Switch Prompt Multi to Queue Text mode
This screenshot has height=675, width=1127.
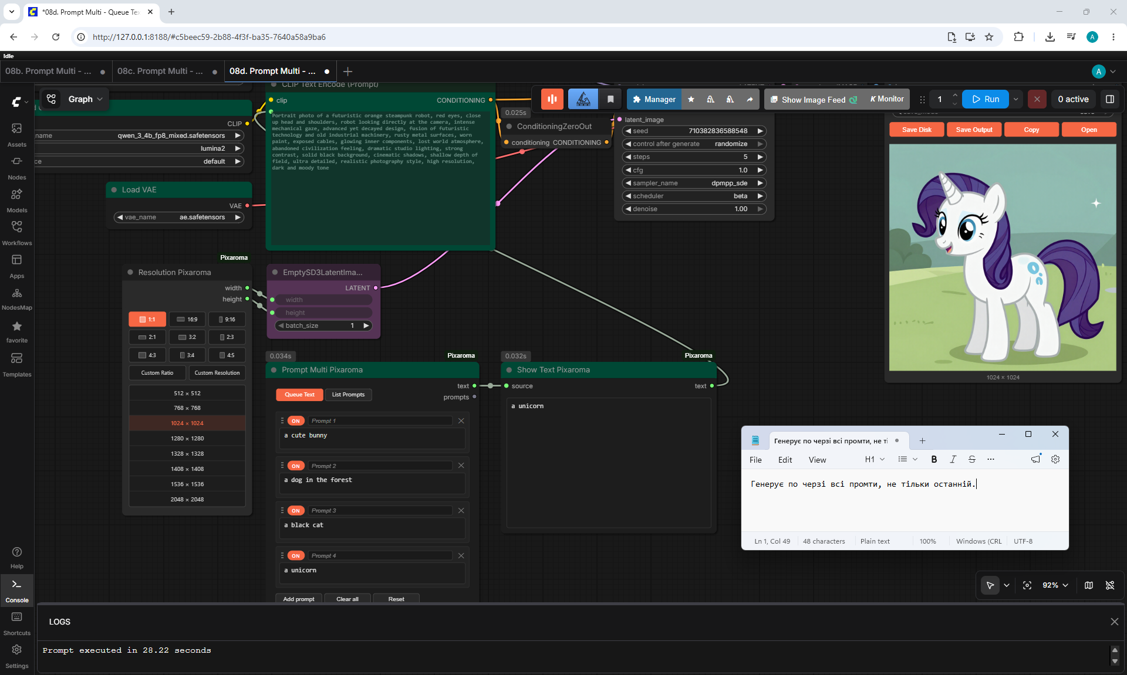299,395
